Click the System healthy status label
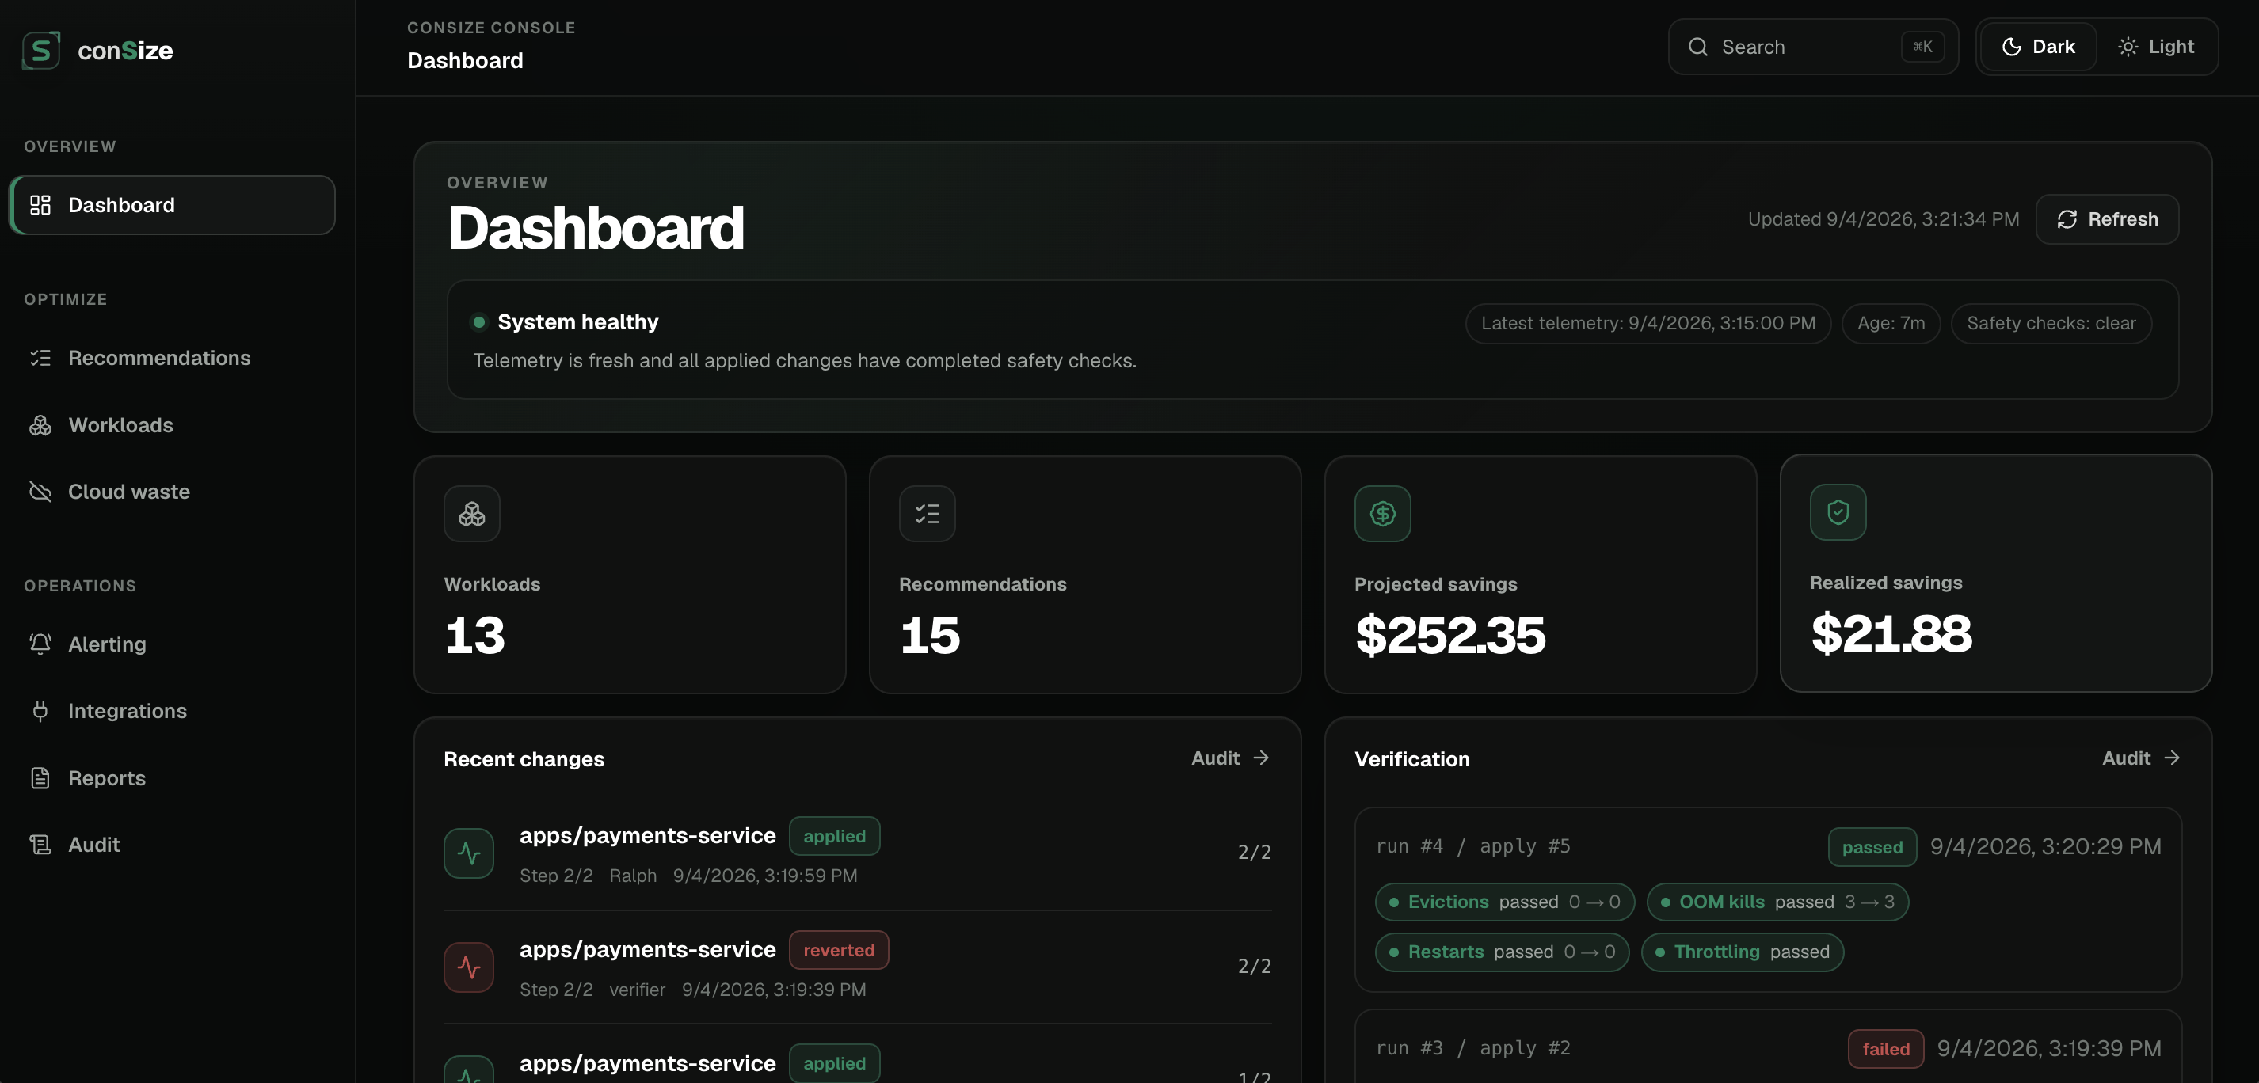The width and height of the screenshot is (2259, 1083). click(x=578, y=322)
